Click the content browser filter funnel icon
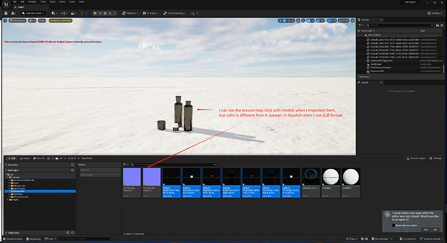447x243 pixels. click(x=124, y=165)
